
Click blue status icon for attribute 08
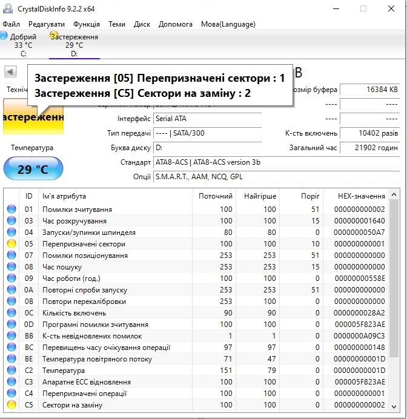pyautogui.click(x=12, y=266)
